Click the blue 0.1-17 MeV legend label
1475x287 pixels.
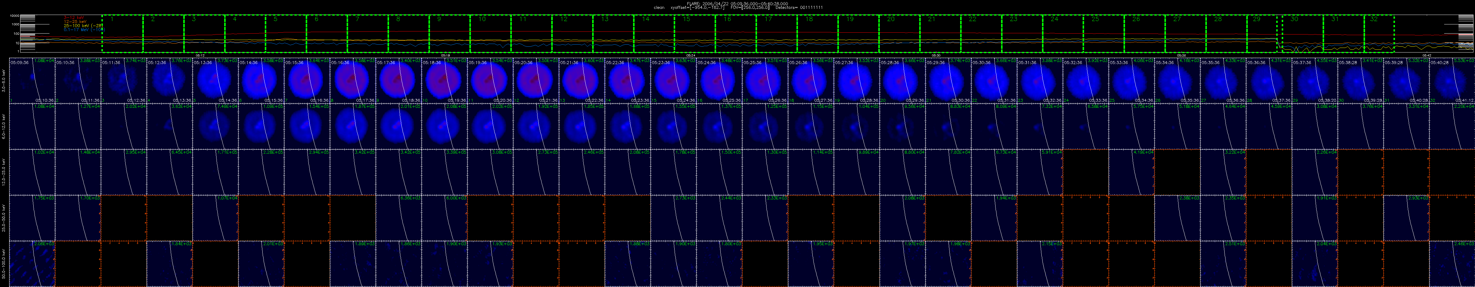[x=84, y=30]
